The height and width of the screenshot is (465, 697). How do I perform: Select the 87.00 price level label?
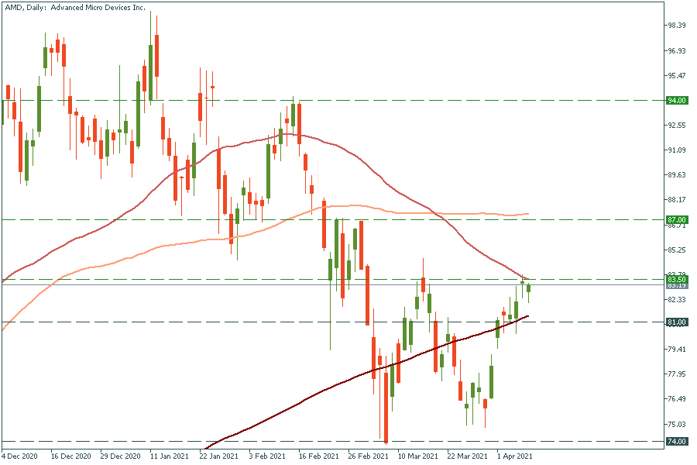pos(677,220)
